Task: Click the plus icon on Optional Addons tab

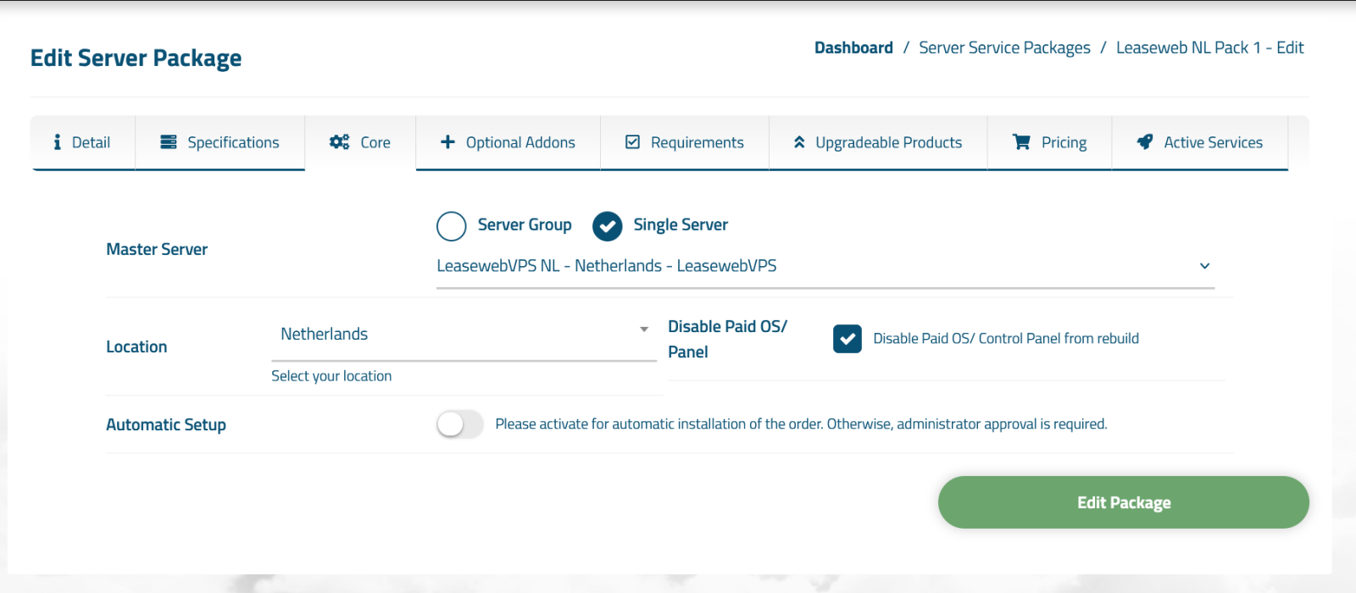Action: pyautogui.click(x=447, y=141)
